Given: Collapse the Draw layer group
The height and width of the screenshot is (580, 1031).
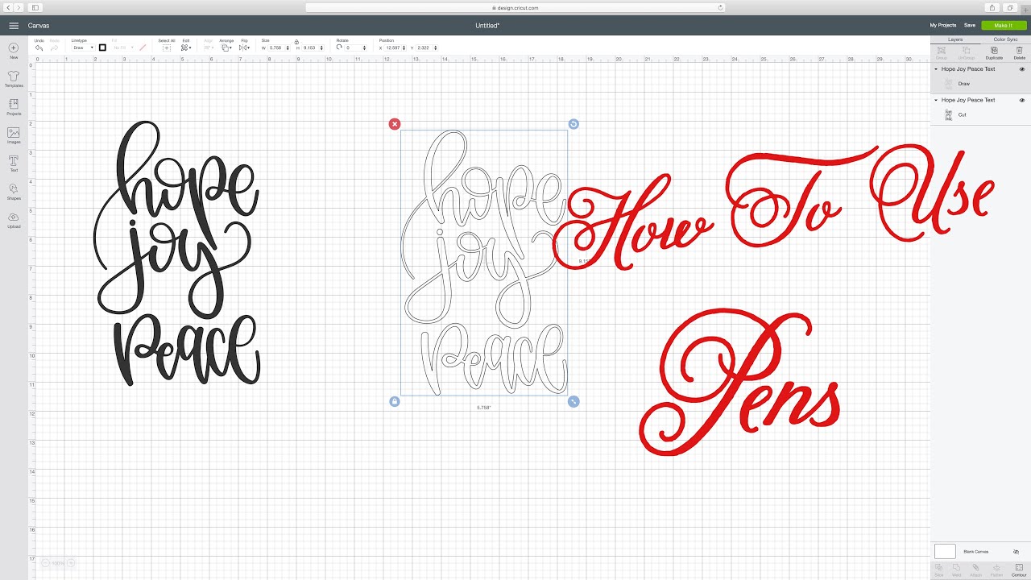Looking at the screenshot, I should coord(936,69).
